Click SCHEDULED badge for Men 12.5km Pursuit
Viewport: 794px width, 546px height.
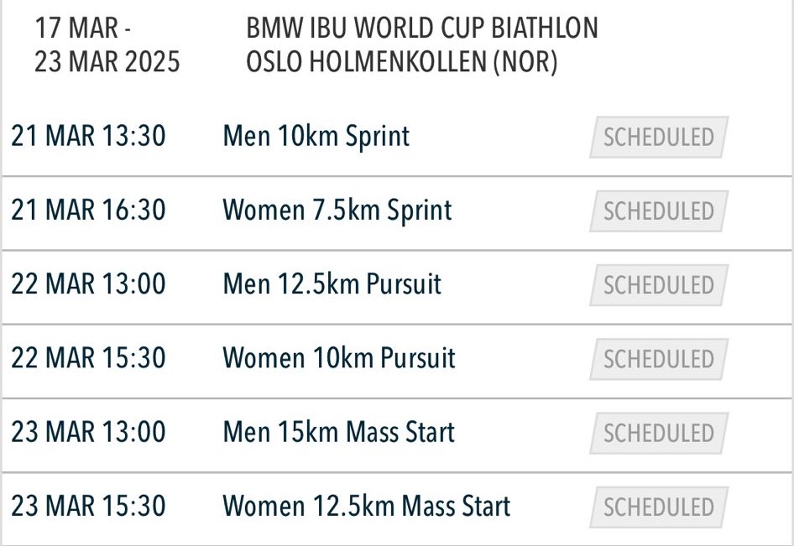pos(659,285)
